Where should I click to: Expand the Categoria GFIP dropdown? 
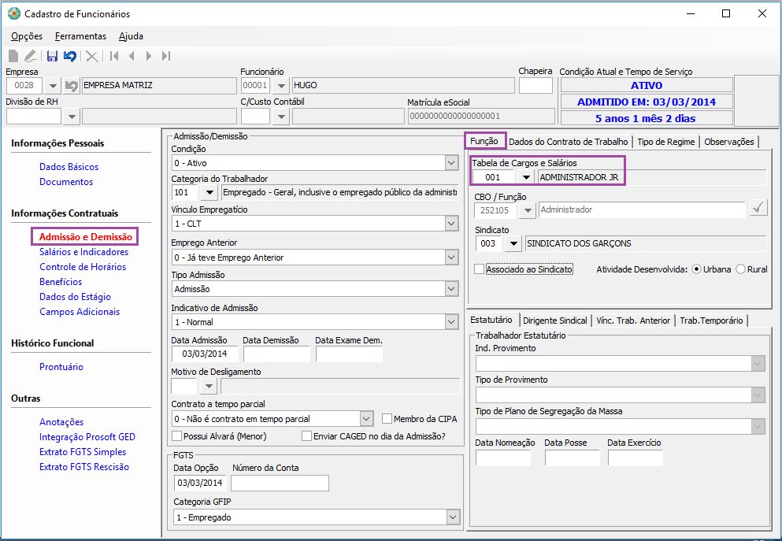click(x=451, y=517)
